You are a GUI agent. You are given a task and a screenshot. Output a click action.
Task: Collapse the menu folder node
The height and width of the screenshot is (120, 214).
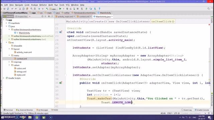coord(9,55)
